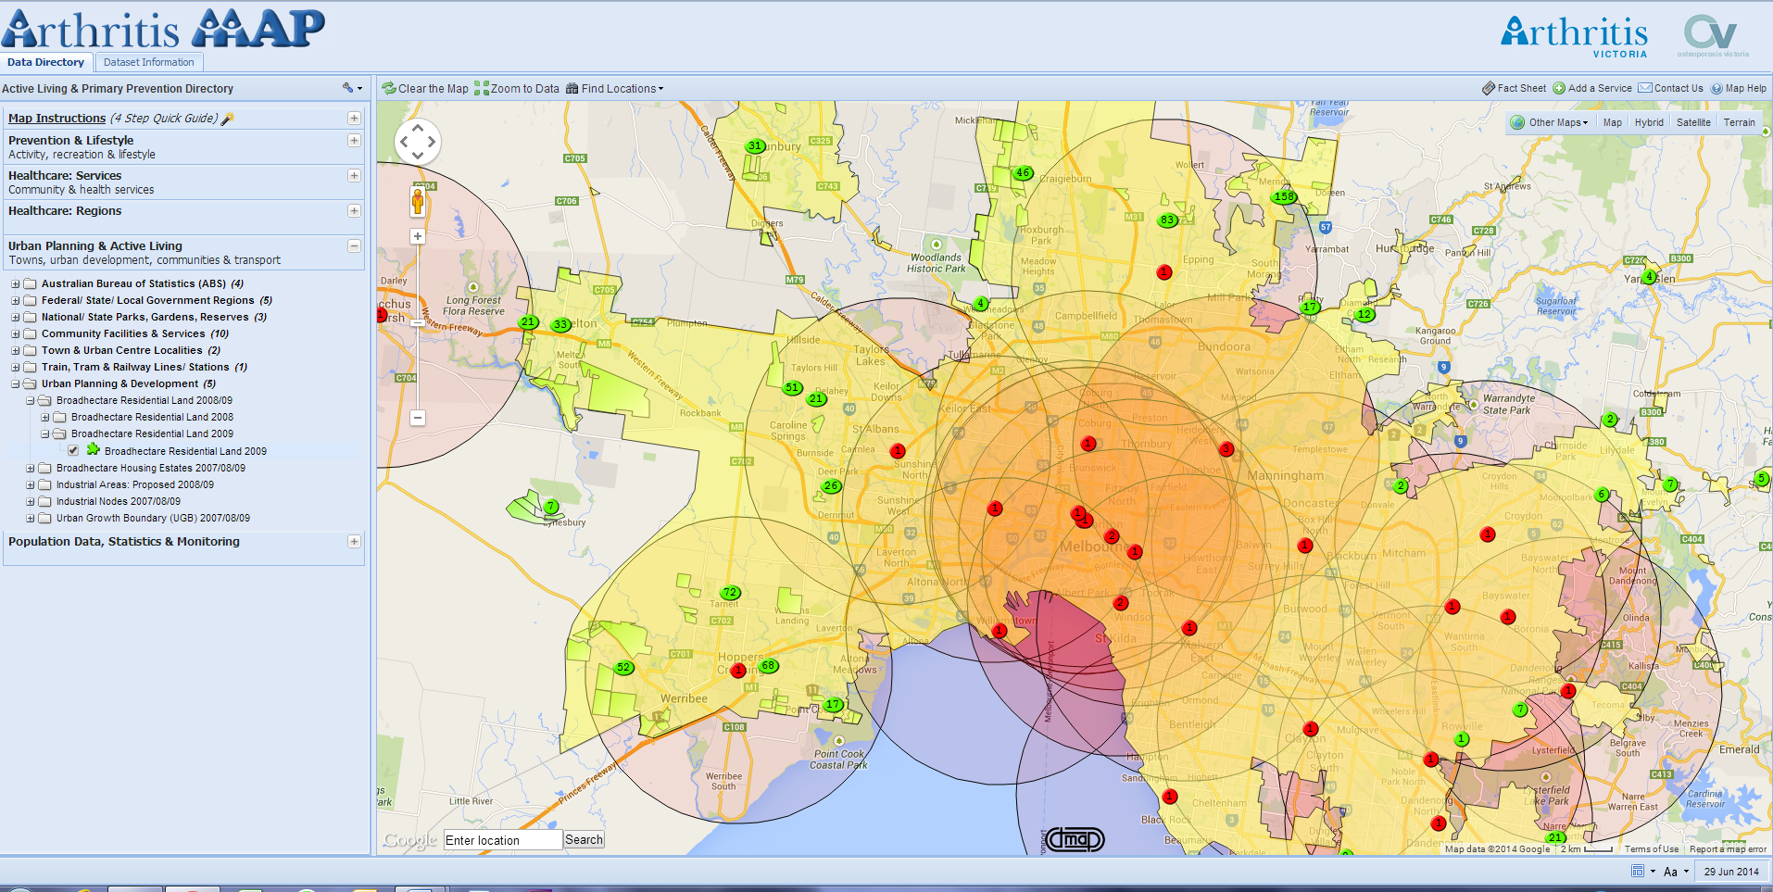1773x892 pixels.
Task: Uncheck Broadhectare Residential Land 2009 layer
Action: [73, 450]
